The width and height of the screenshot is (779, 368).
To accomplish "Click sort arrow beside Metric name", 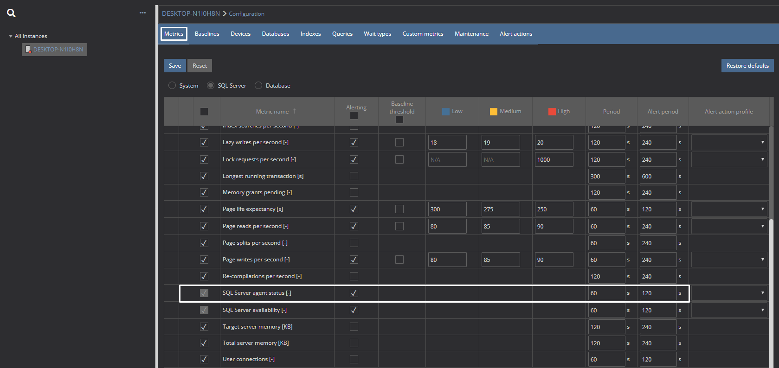I will tap(295, 111).
